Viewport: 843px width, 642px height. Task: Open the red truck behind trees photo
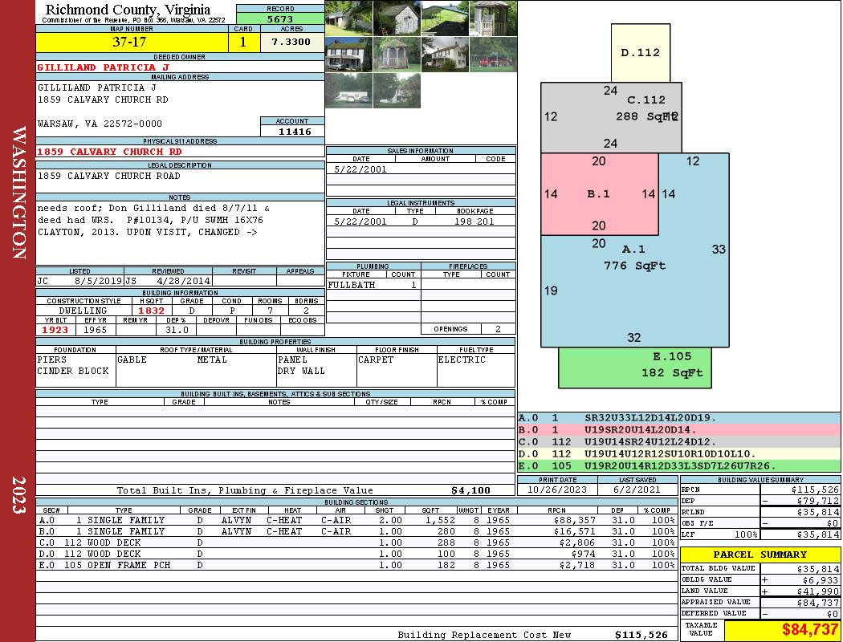[493, 55]
